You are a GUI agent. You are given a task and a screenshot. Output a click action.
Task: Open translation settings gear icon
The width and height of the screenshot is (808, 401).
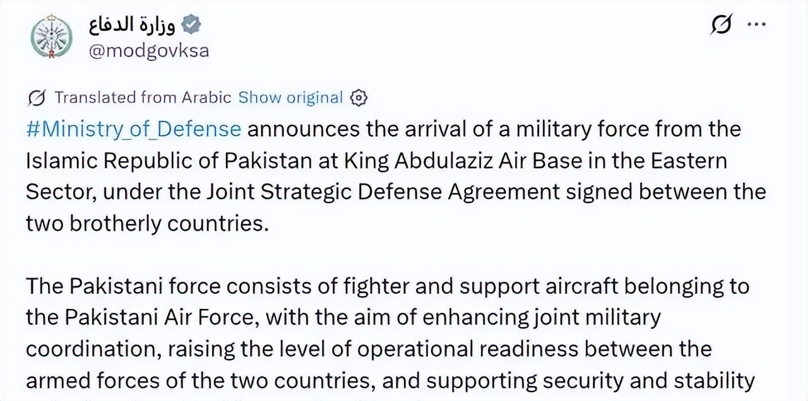pos(358,98)
